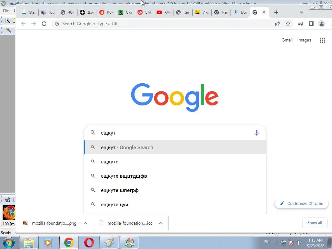
Task: Switch to the 'ВМ' tab
Action: pos(145,12)
